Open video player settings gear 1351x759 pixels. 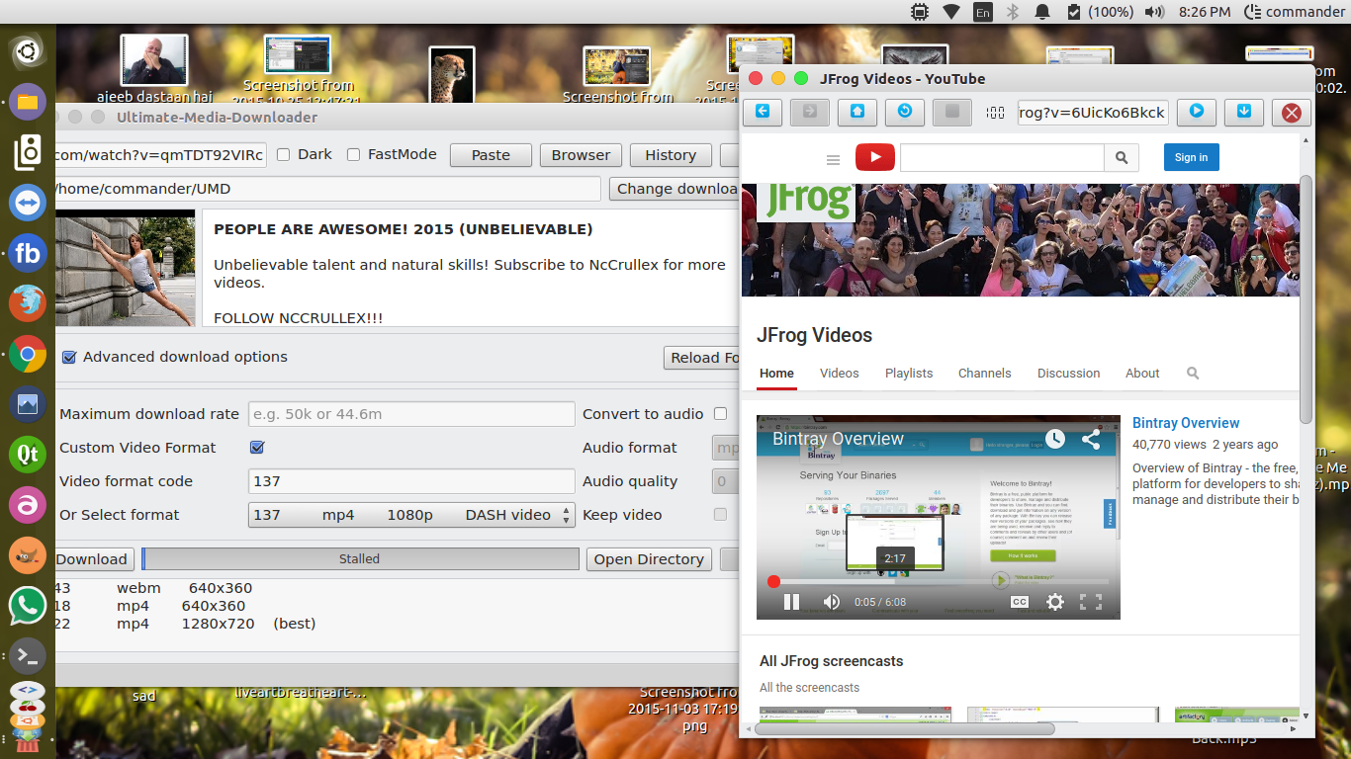pyautogui.click(x=1055, y=602)
